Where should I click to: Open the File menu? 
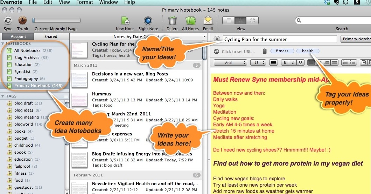33,2
